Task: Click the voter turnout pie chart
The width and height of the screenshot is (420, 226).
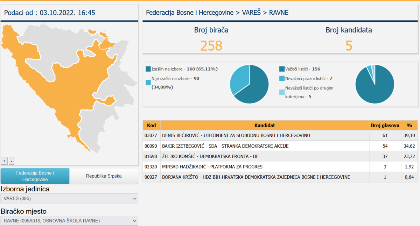Action: (x=249, y=84)
